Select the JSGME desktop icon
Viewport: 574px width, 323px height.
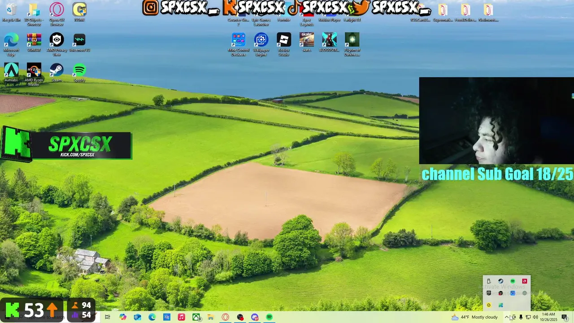tap(79, 12)
